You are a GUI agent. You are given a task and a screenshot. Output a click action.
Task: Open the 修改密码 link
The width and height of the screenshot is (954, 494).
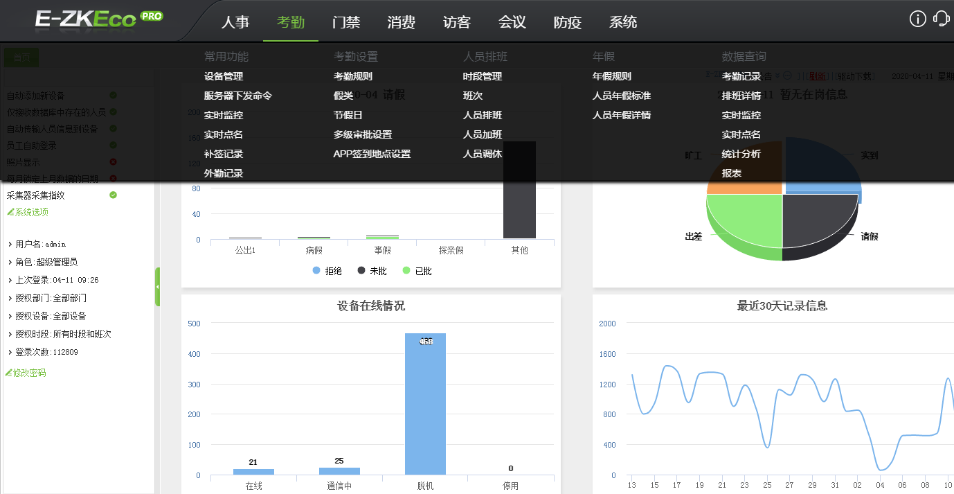(29, 373)
